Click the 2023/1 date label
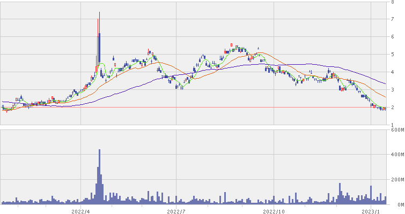Image resolution: width=405 pixels, height=214 pixels. point(371,211)
